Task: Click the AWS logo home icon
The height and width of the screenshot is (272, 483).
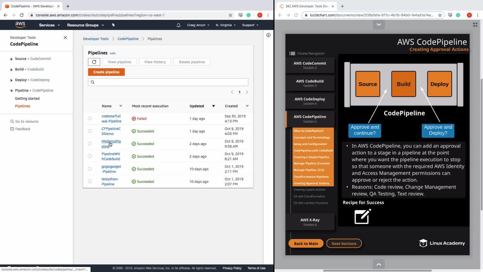Action: (x=20, y=25)
